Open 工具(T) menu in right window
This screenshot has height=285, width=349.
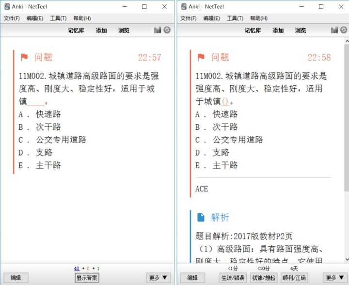(235, 18)
